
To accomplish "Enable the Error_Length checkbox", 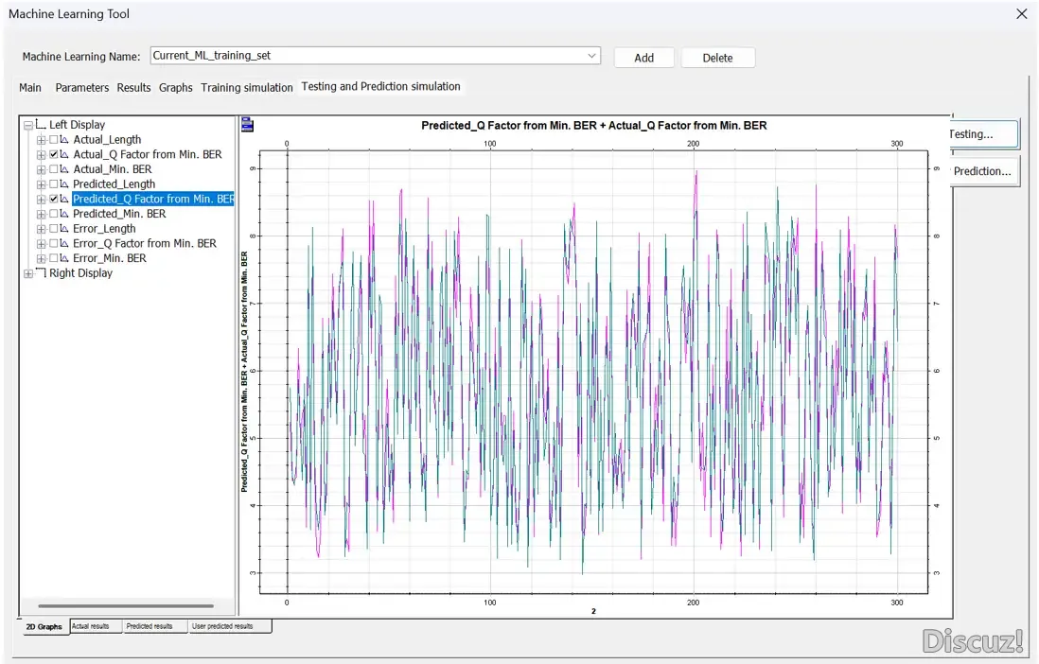I will pos(54,229).
